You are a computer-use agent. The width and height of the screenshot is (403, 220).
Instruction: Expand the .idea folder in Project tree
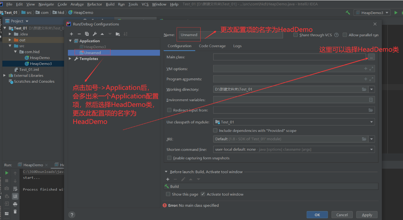click(10, 34)
